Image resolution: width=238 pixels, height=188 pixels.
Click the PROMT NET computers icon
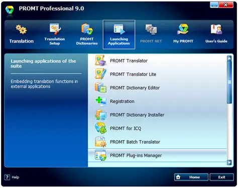151,30
